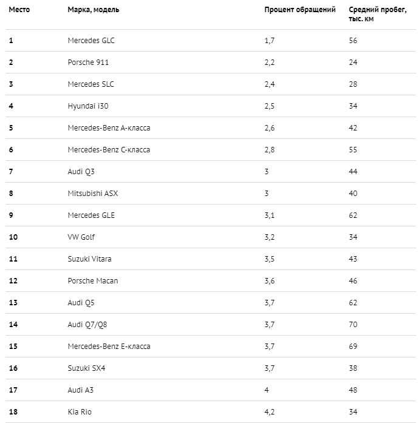Click 'Mercedes-Benz C-класса' entry

click(109, 150)
